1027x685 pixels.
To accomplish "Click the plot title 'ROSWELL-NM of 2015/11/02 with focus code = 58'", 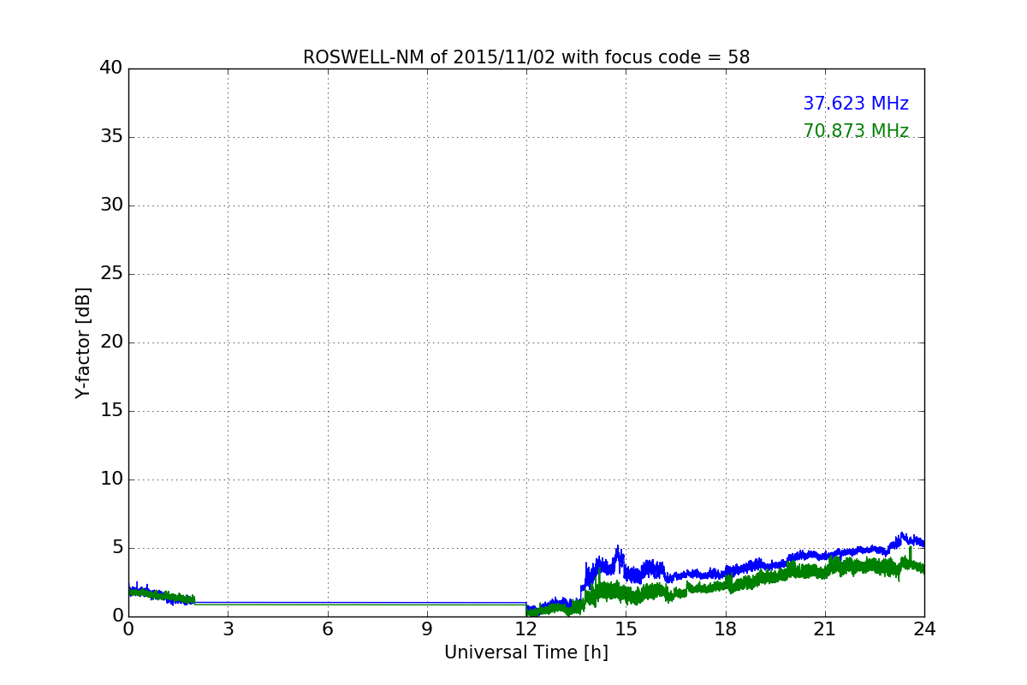I will 526,57.
